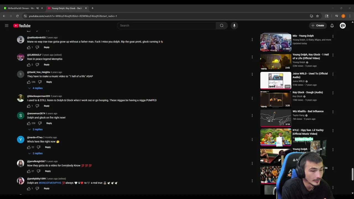Viewport: 354px width, 199px height.
Task: Reply to @David_Von_Heights's comment
Action: [x=49, y=82]
